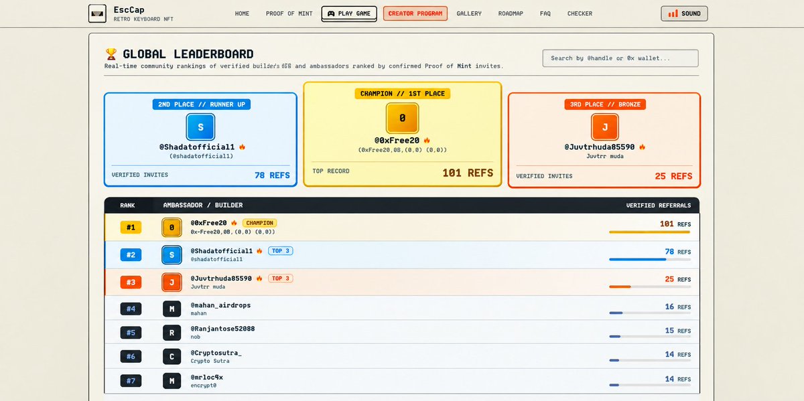The width and height of the screenshot is (804, 401).
Task: Focus the handle or wallet search field
Action: coord(620,58)
